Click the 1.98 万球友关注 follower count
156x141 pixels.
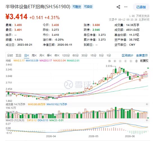(139, 16)
